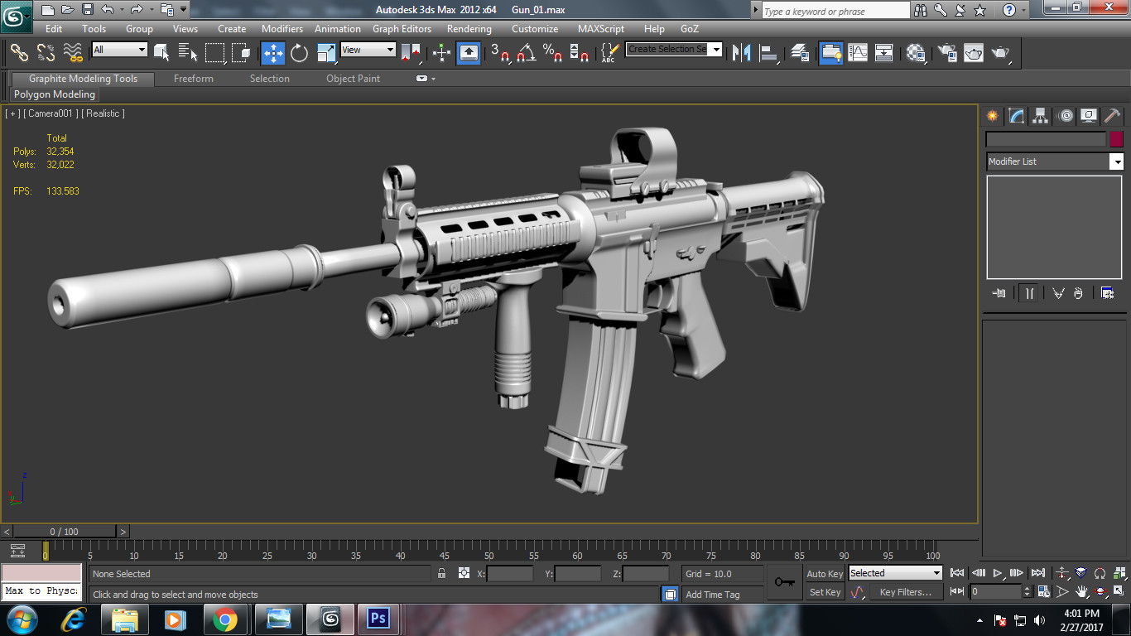Enable Auto Key animation mode
Viewport: 1131px width, 636px height.
point(825,573)
